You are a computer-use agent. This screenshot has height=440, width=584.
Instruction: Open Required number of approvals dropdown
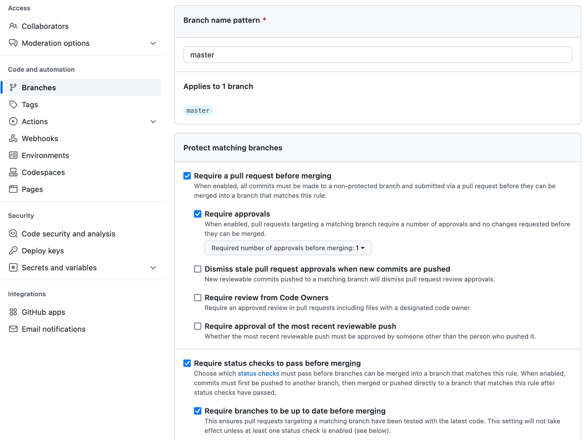click(288, 248)
